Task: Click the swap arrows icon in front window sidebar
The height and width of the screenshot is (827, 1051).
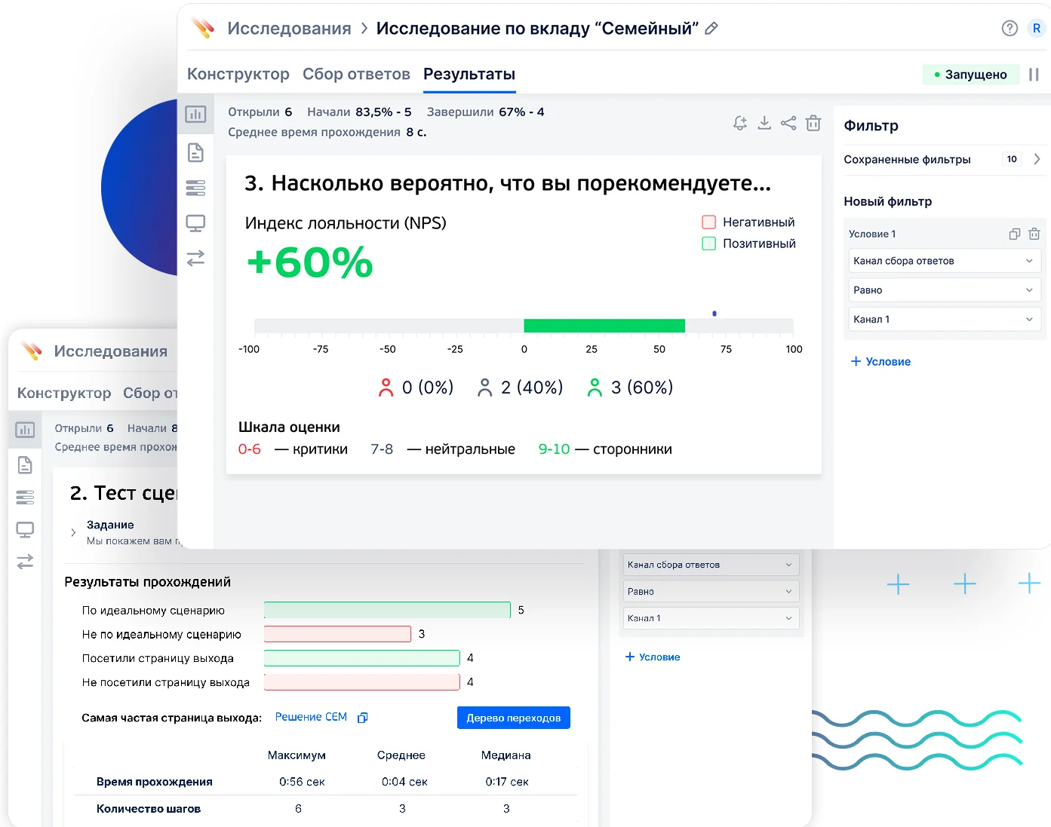Action: point(195,259)
